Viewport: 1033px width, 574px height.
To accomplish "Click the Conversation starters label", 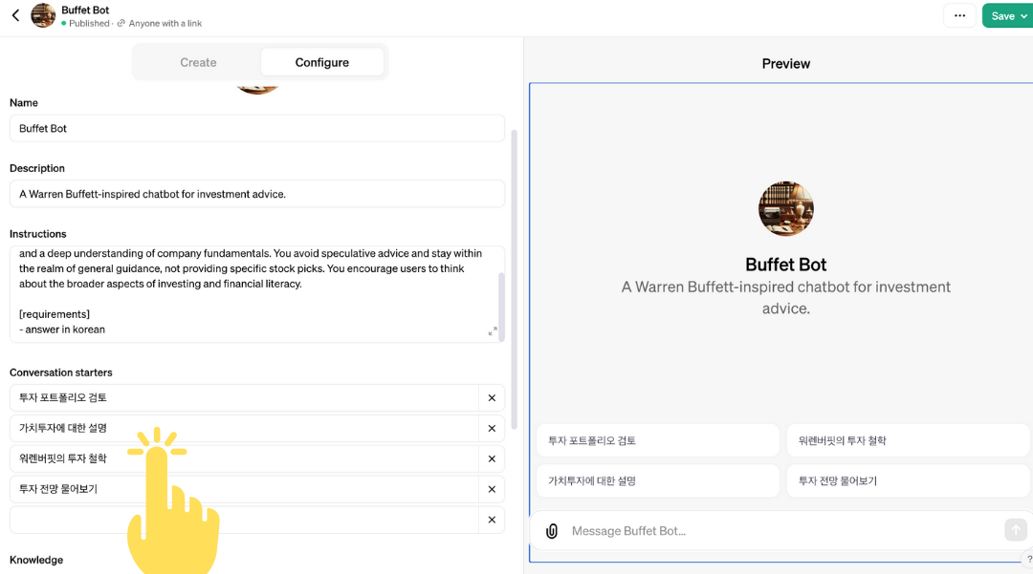I will click(x=60, y=372).
